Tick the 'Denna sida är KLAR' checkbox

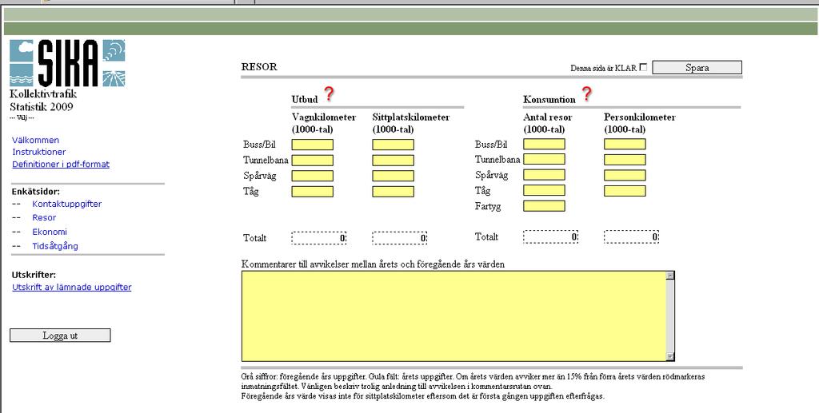(x=643, y=67)
